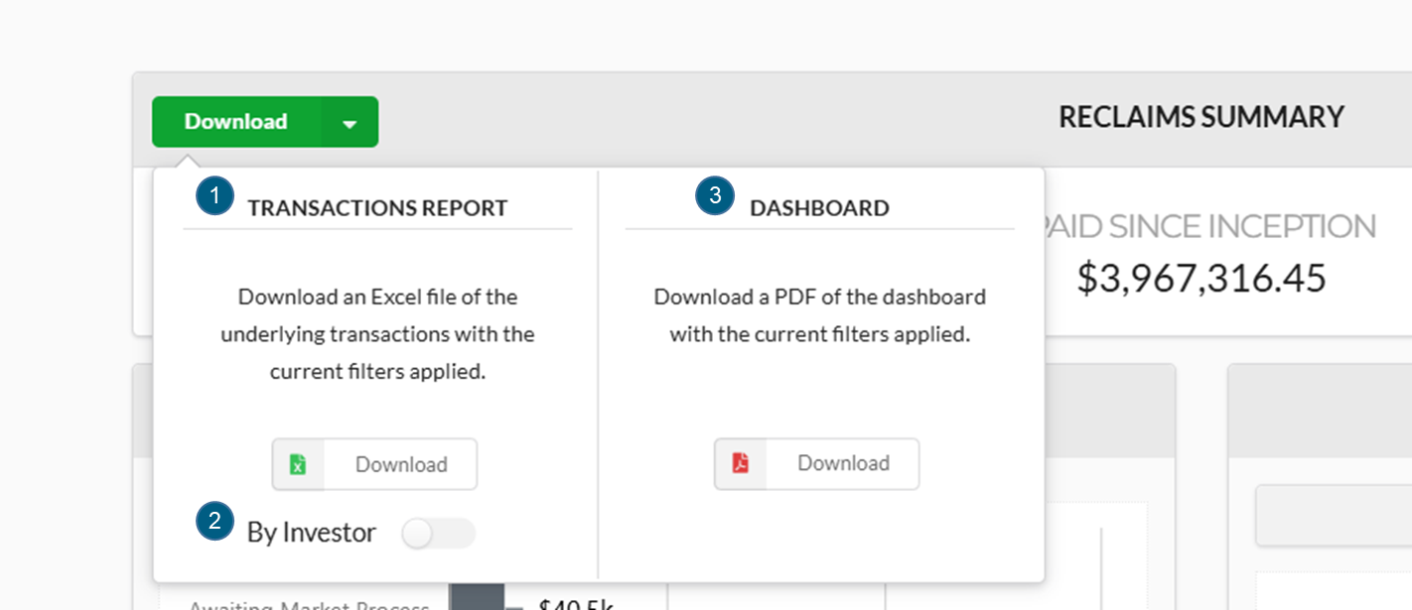Click the Reclaims Summary title
The height and width of the screenshot is (610, 1412).
point(1200,117)
